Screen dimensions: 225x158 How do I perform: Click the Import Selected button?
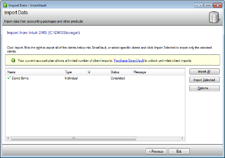click(x=204, y=80)
